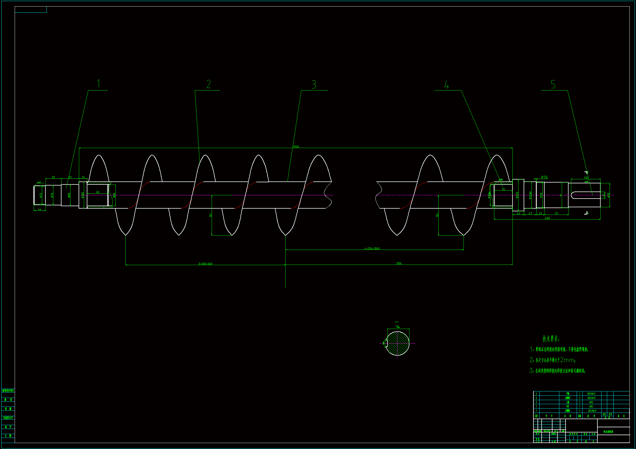Screen dimensions: 636x449
Task: Select the 409 length dimension on right shaft
Action: coord(547,218)
